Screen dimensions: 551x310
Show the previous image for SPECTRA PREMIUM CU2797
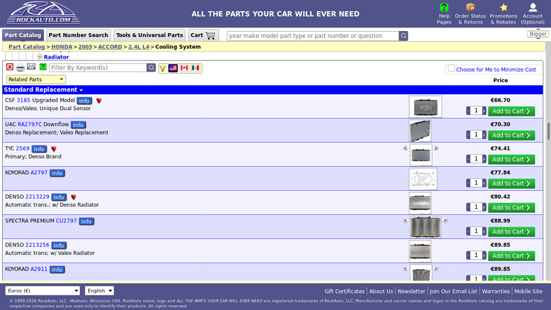click(406, 220)
